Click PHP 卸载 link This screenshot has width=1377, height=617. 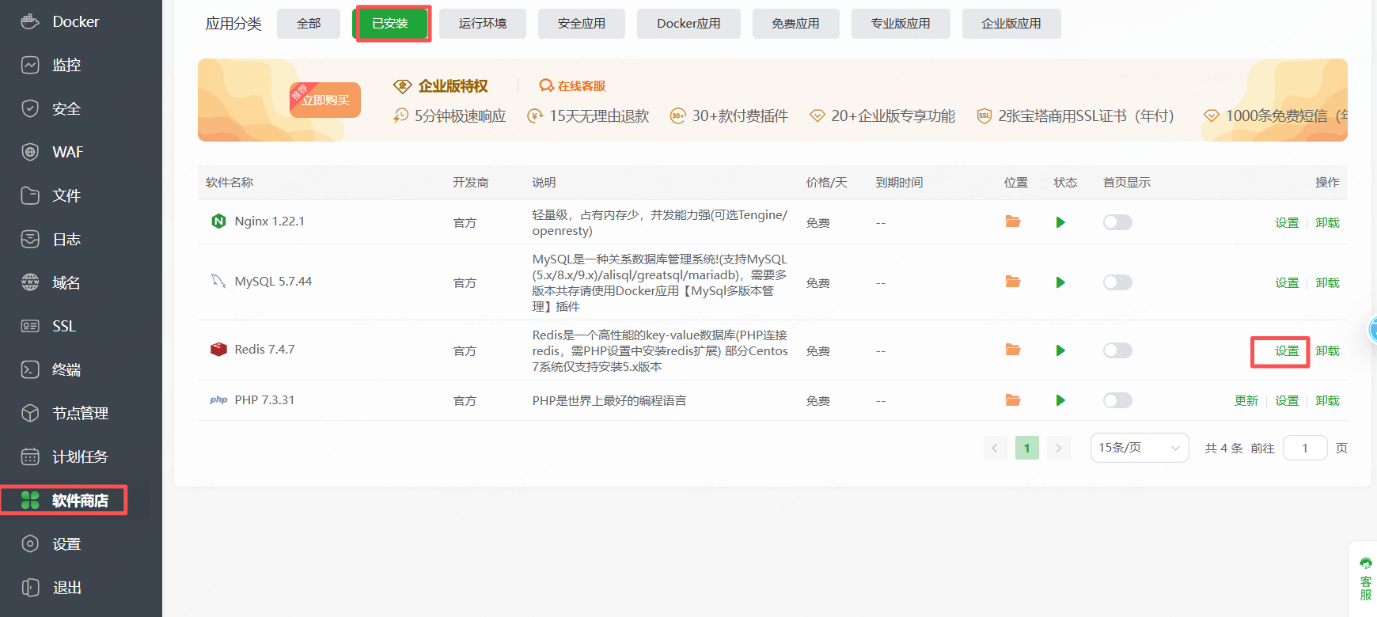click(1328, 400)
